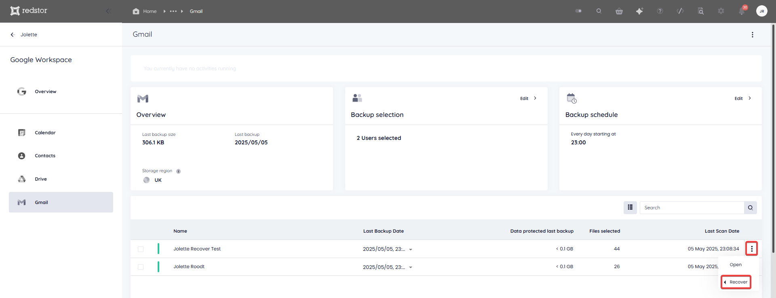Open the document search icon
Viewport: 776px width, 298px height.
701,11
